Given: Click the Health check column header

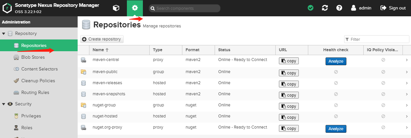Looking at the screenshot, I should coord(336,50).
